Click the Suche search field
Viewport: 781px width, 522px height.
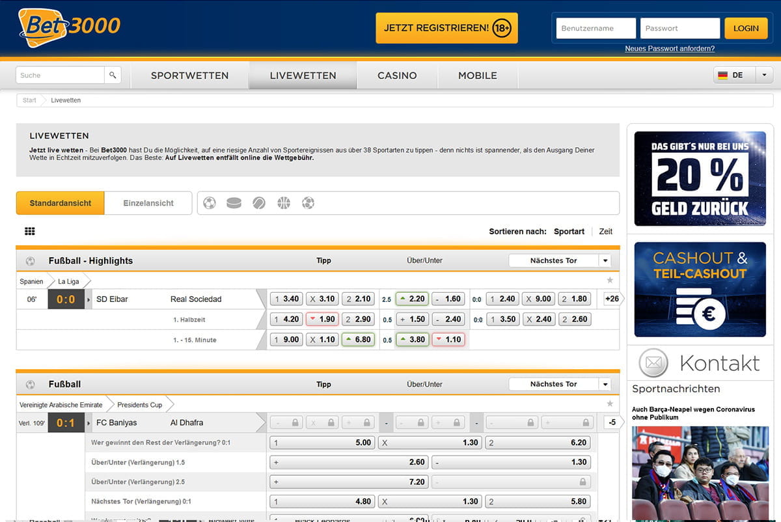(x=60, y=75)
